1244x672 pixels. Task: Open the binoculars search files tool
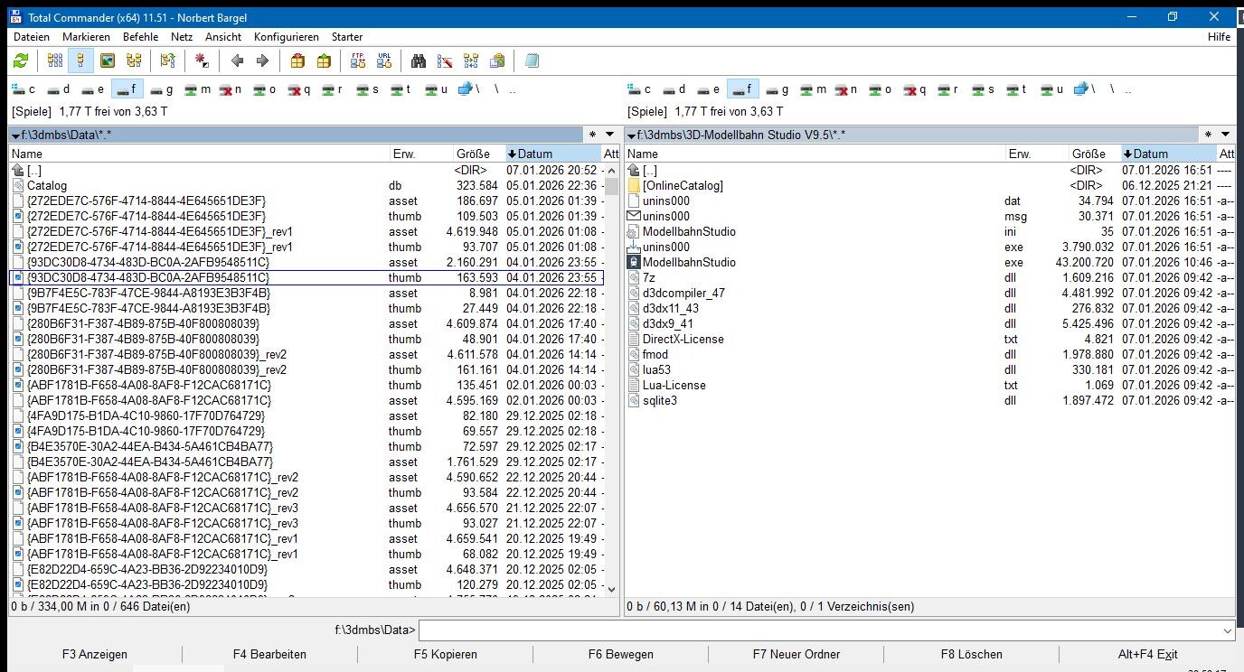point(419,61)
